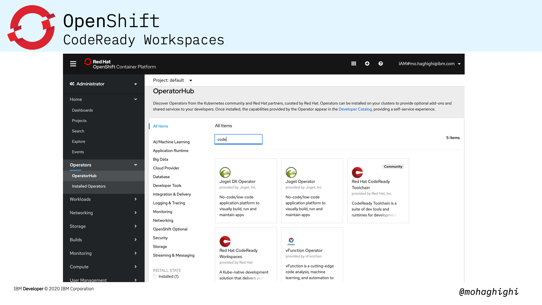Open the application launcher grid icon
Image resolution: width=542 pixels, height=305 pixels.
353,64
